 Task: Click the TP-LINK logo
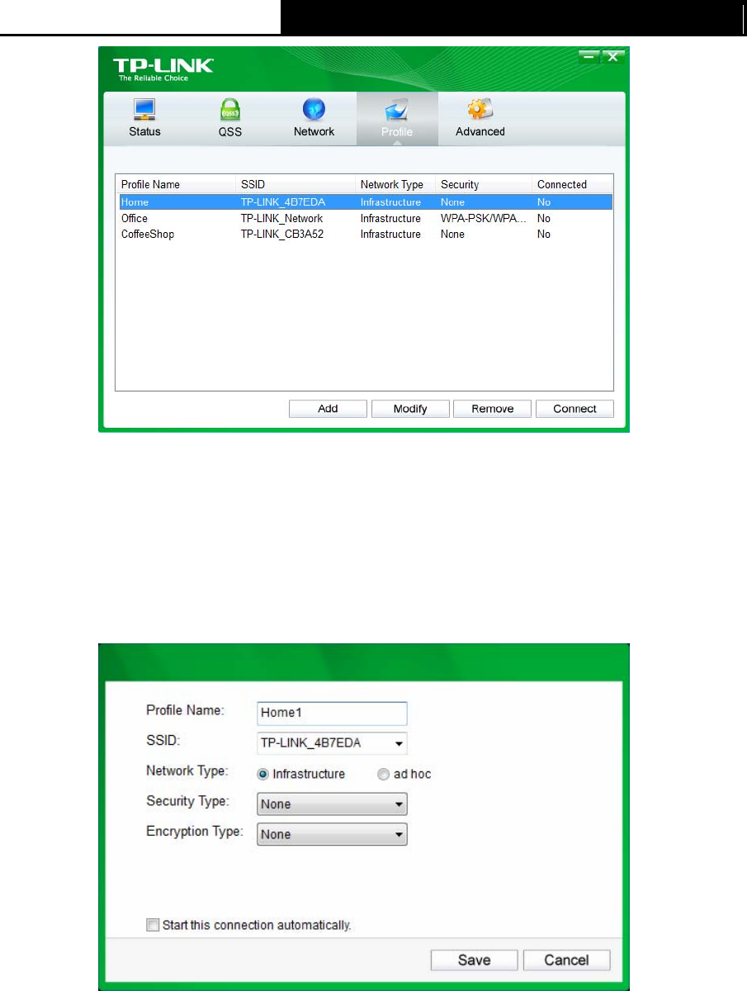click(x=163, y=69)
